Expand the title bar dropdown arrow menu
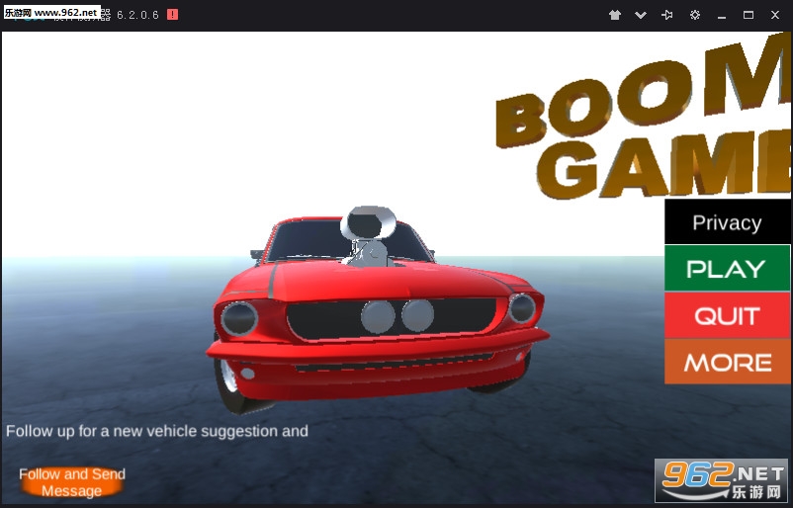 [641, 15]
